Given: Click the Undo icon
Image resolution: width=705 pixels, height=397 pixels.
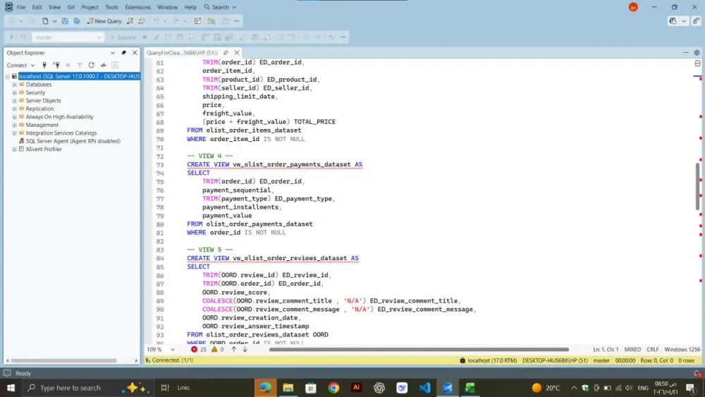Looking at the screenshot, I should (x=156, y=21).
